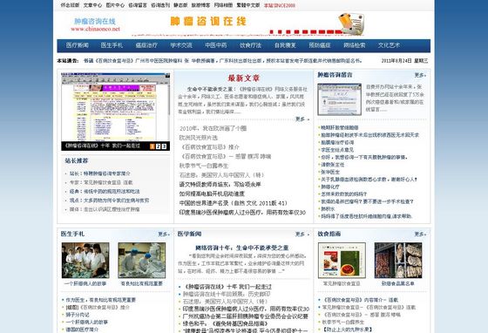Screen dimensions: 488x333
Task: Open the cured meat photo thumbnail
Action: [x=398, y=261]
